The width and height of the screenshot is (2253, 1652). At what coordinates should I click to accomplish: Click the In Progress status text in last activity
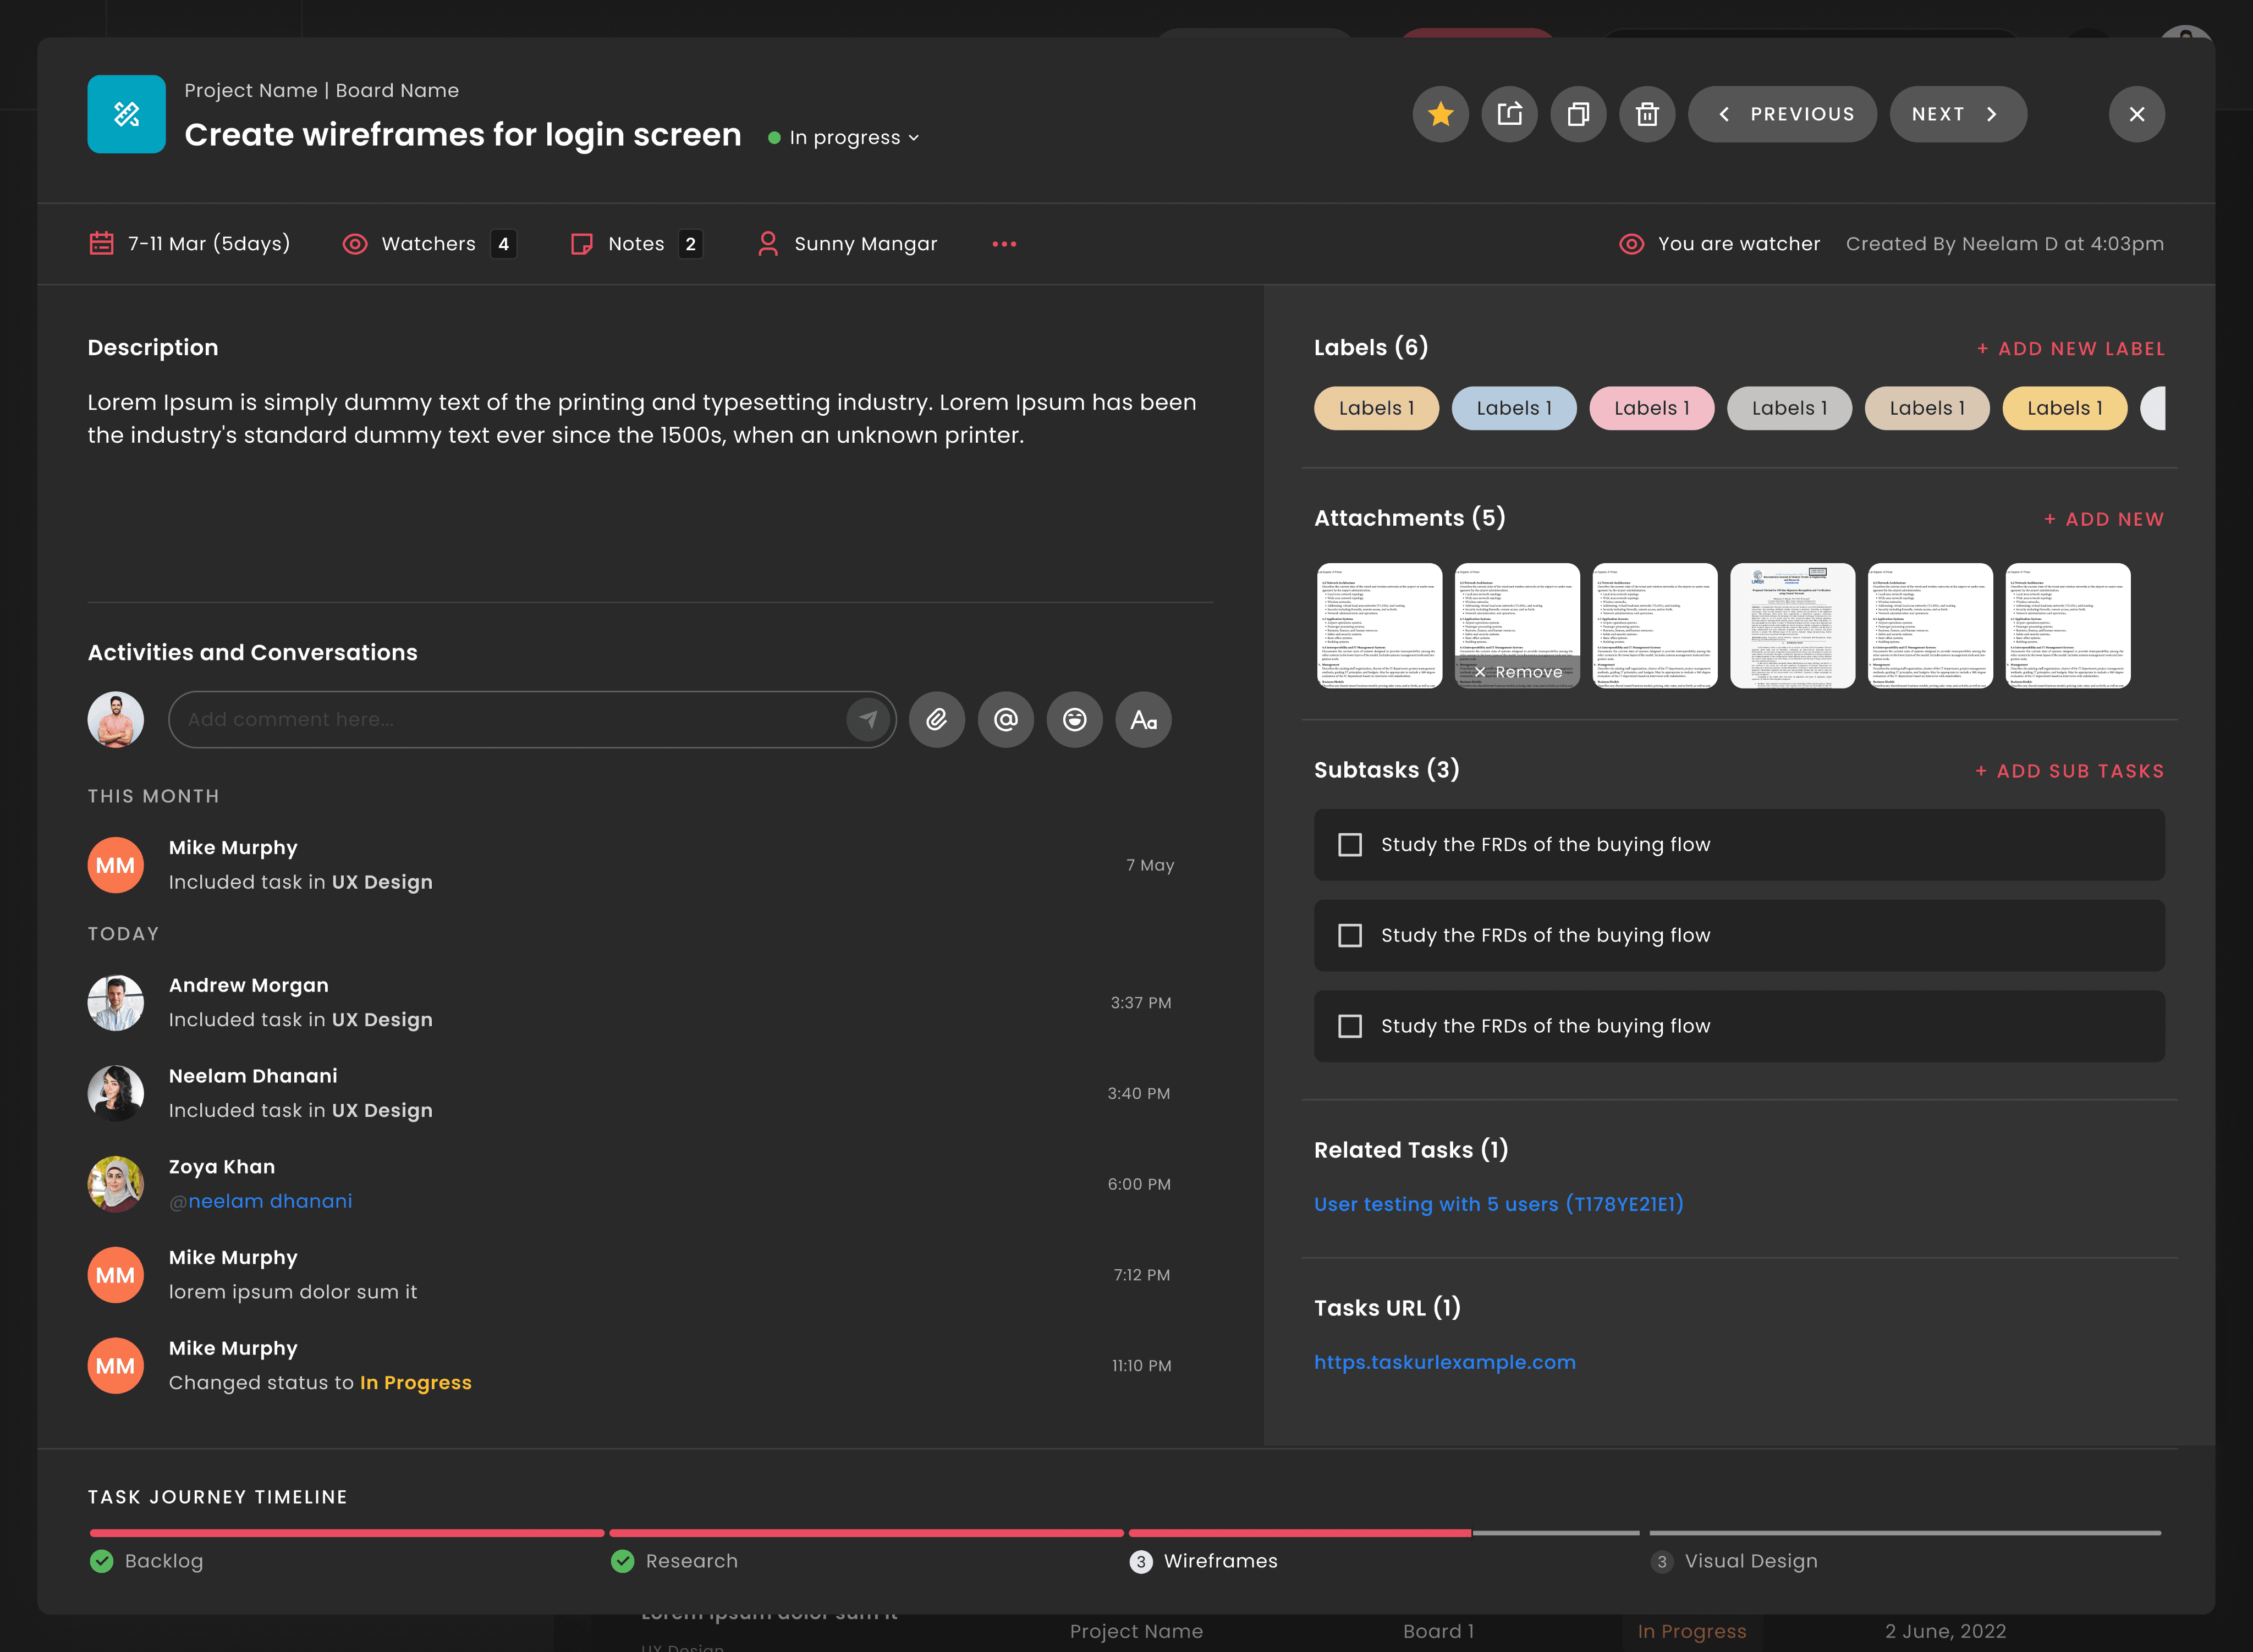(x=415, y=1382)
